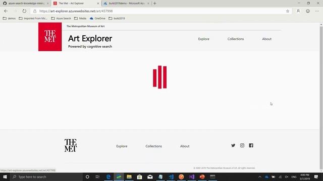Open the Facebook icon in footer
The width and height of the screenshot is (323, 181).
point(251,145)
